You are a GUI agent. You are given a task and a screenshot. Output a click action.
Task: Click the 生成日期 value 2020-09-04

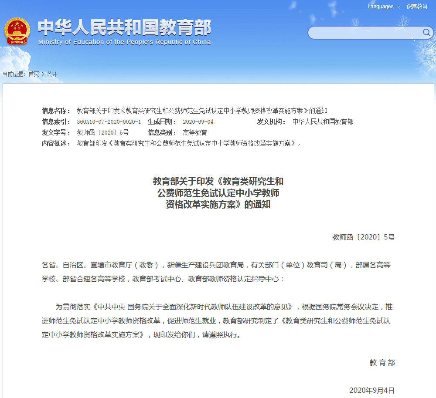(198, 121)
